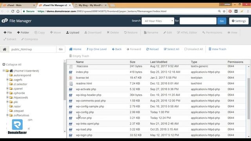
Task: Click the zoom magnifier icon in address bar
Action: tap(219, 11)
